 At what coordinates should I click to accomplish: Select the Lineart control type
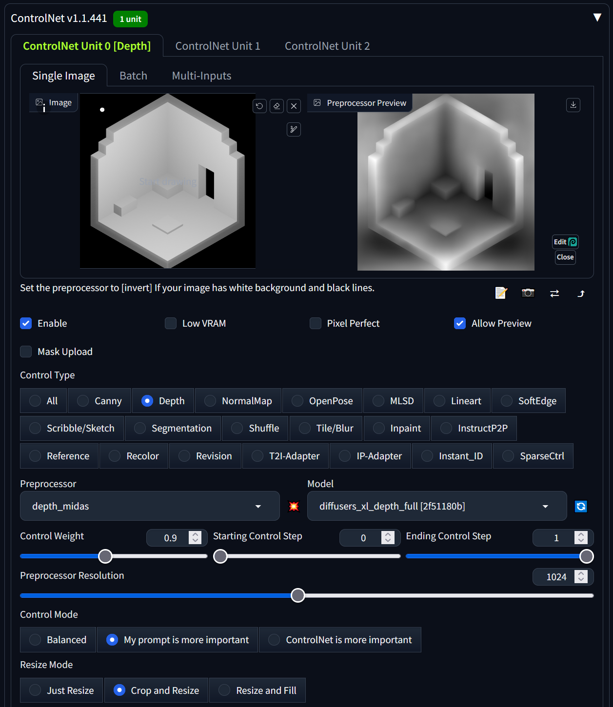(457, 401)
